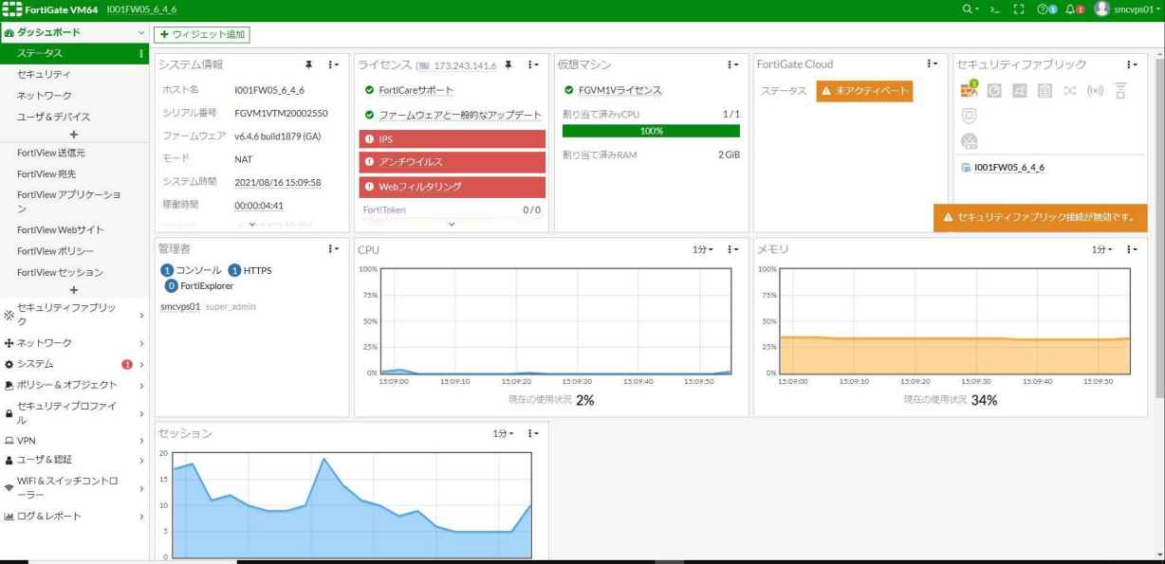This screenshot has width=1165, height=564.
Task: Click the user avatar icon
Action: [1101, 9]
